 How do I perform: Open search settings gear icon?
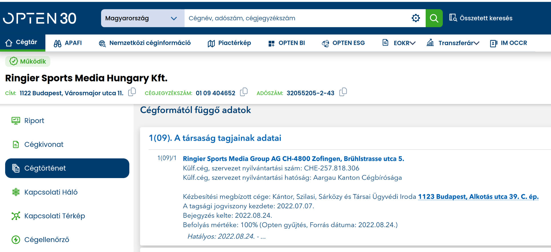point(416,18)
